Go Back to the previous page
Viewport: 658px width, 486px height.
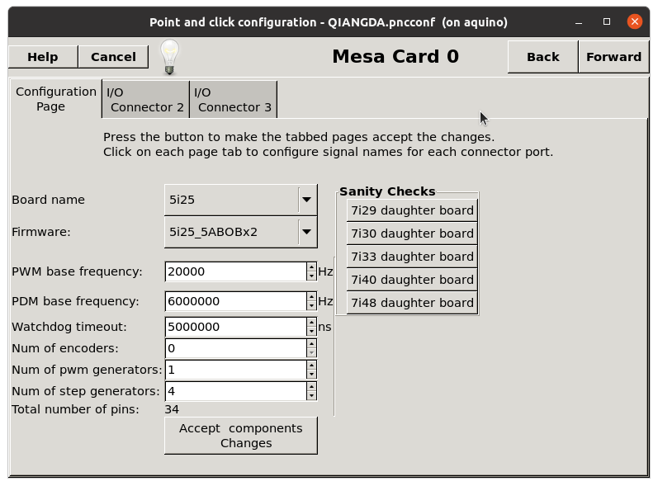coord(543,57)
